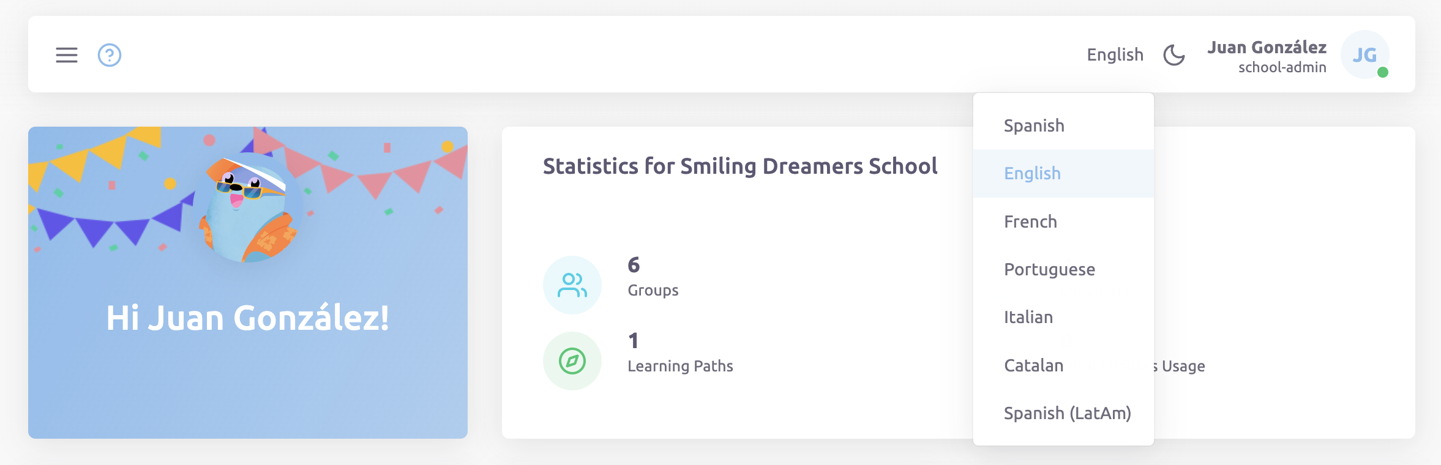Select Catalan language option
This screenshot has height=465, width=1441.
point(1034,365)
